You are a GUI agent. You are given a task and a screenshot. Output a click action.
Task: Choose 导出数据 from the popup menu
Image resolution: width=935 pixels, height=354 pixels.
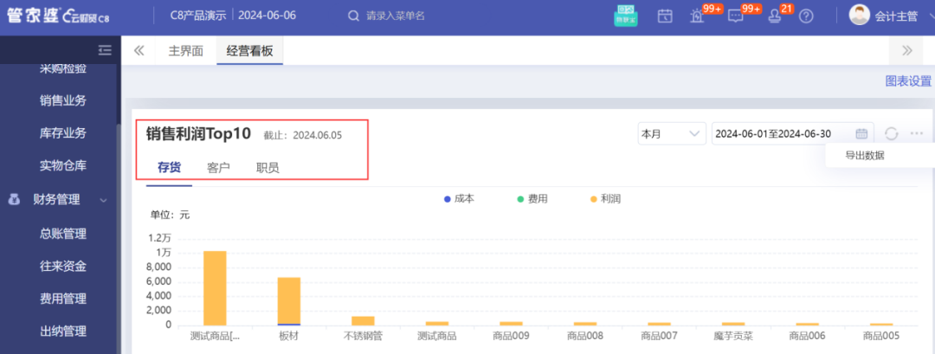[x=865, y=156]
